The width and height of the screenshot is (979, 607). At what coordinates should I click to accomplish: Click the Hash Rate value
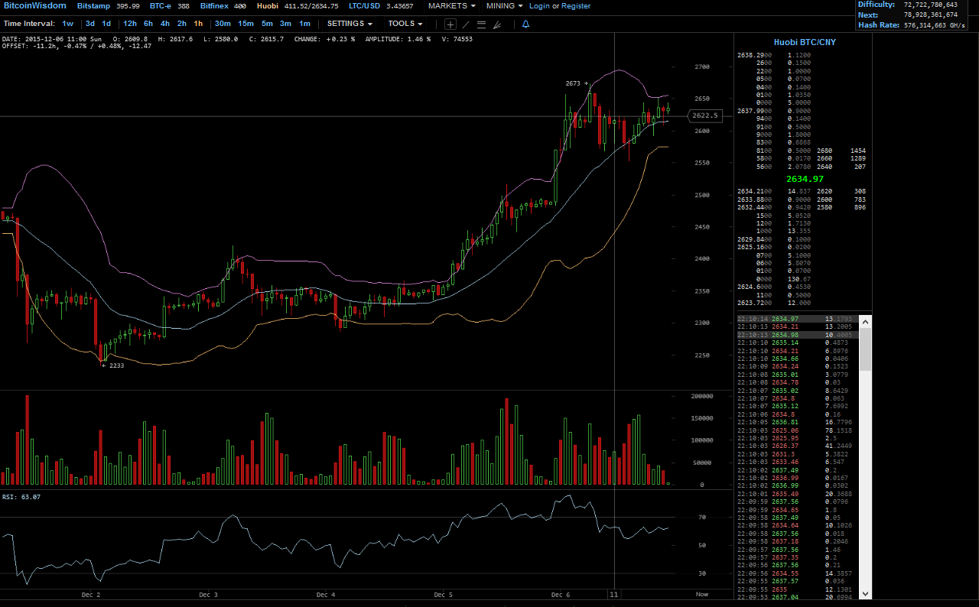coord(935,25)
